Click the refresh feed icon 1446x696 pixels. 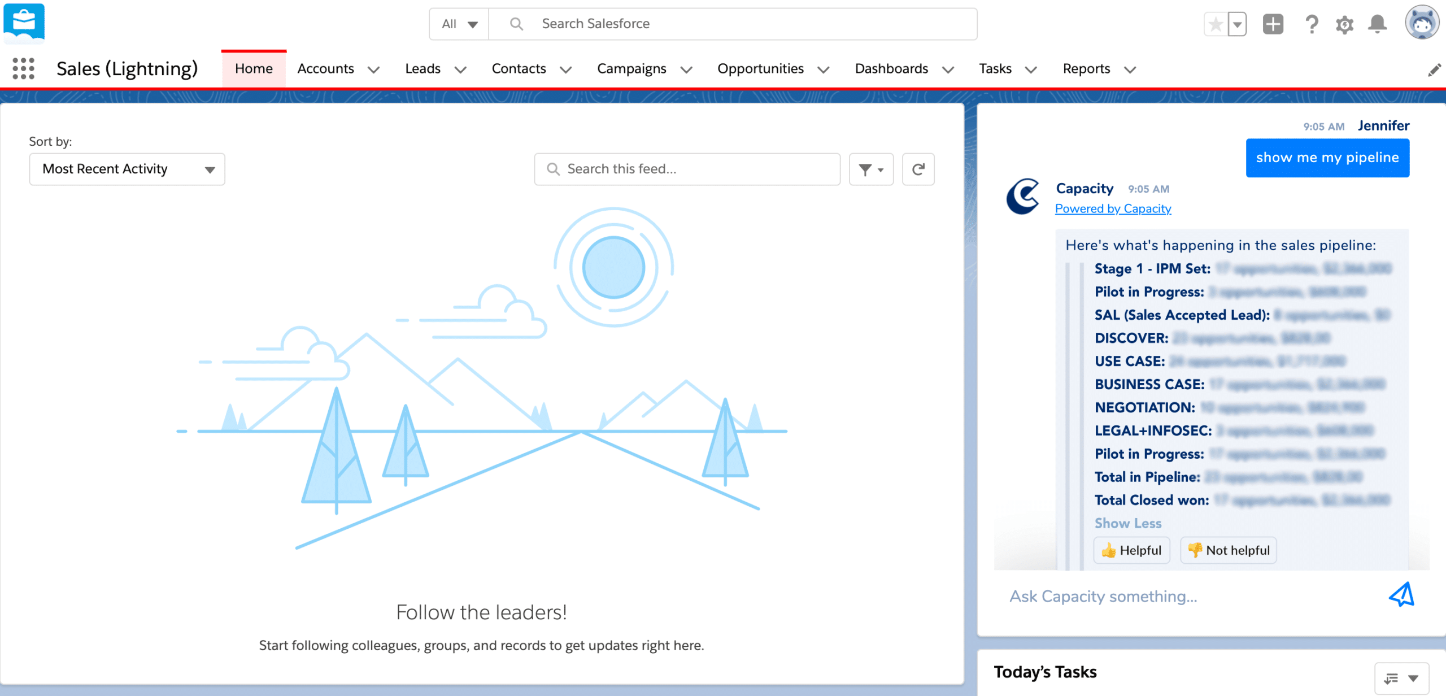(x=918, y=169)
